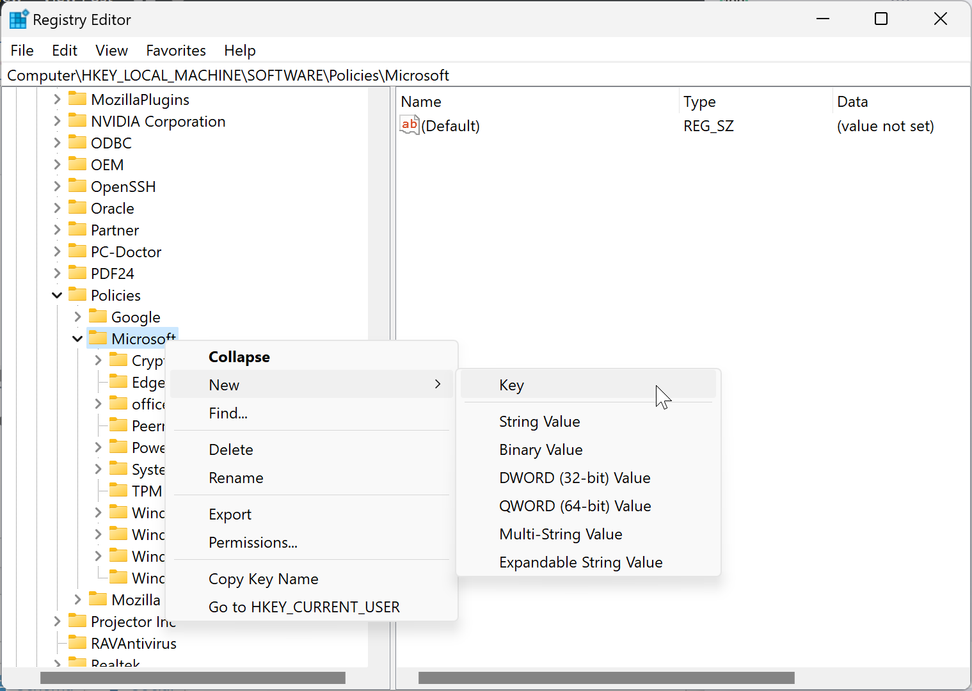Open the Favorites menu

(x=176, y=51)
